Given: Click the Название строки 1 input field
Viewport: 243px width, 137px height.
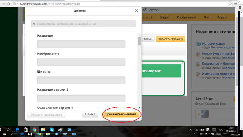Looking at the screenshot, I should pos(81,99).
